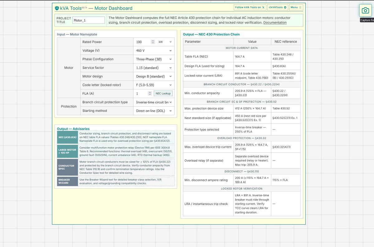Click the NEC Lookup button
This screenshot has height=247, width=374.
[x=163, y=93]
